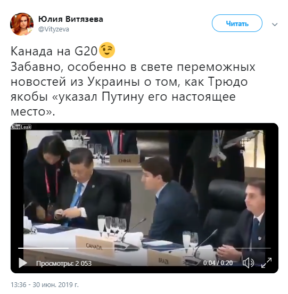Click the winking emoji in tweet
Viewport: 288px width, 294px height.
click(106, 50)
